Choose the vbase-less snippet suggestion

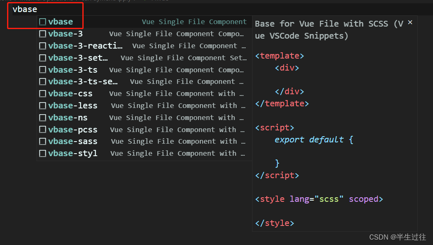pos(144,106)
